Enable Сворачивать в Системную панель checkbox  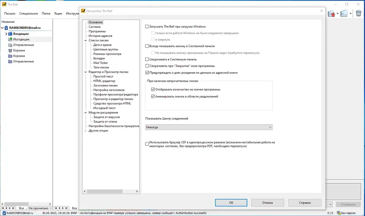147,59
